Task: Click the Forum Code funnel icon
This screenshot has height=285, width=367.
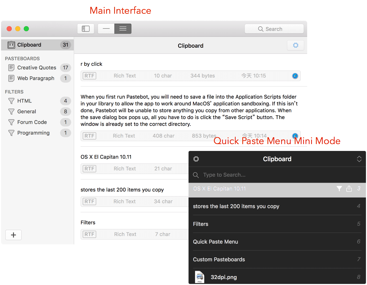Action: click(x=11, y=122)
